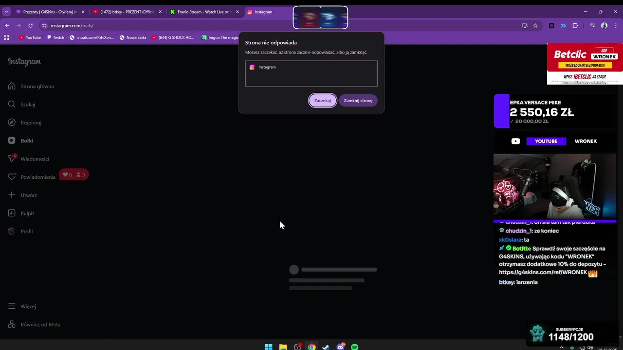Click the 7TV extension icon
623x350 pixels.
click(x=563, y=25)
